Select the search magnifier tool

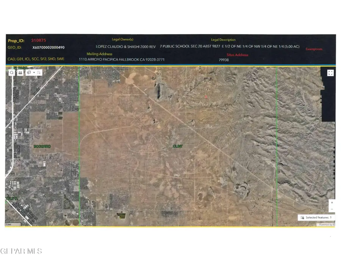coord(12,72)
